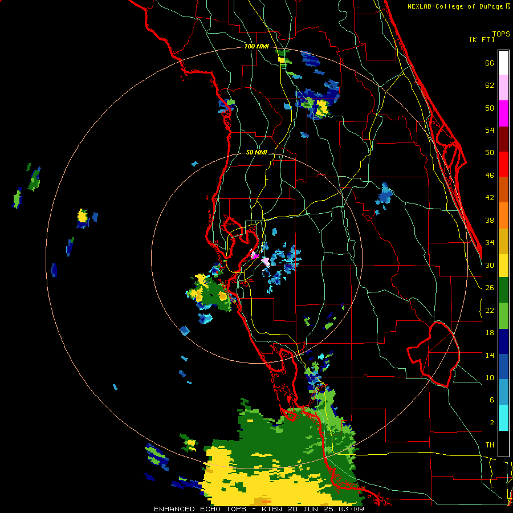
Task: Click the orange 38 kft legend swatch
Action: pyautogui.click(x=503, y=215)
